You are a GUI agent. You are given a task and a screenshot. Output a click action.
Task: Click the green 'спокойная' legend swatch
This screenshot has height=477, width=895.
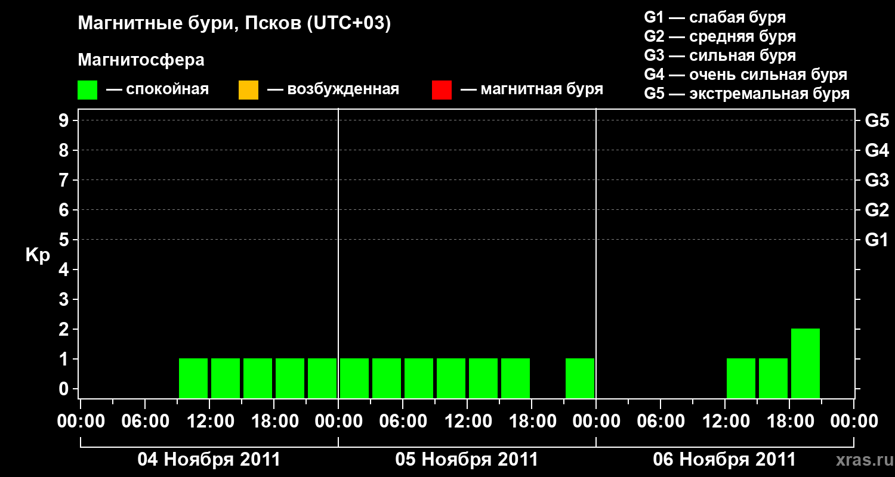pos(87,90)
